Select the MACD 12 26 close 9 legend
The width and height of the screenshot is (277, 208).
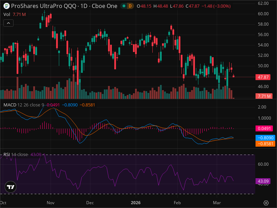point(24,105)
